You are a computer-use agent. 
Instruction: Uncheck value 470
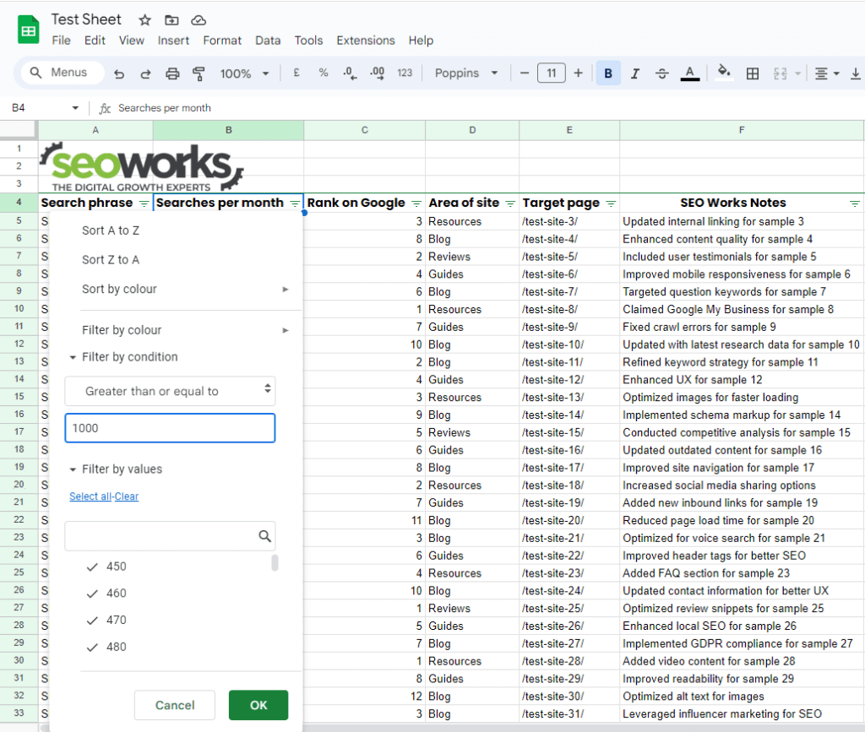pyautogui.click(x=92, y=621)
